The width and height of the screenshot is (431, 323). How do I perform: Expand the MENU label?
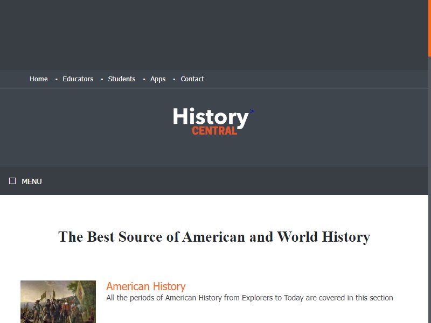pos(32,181)
